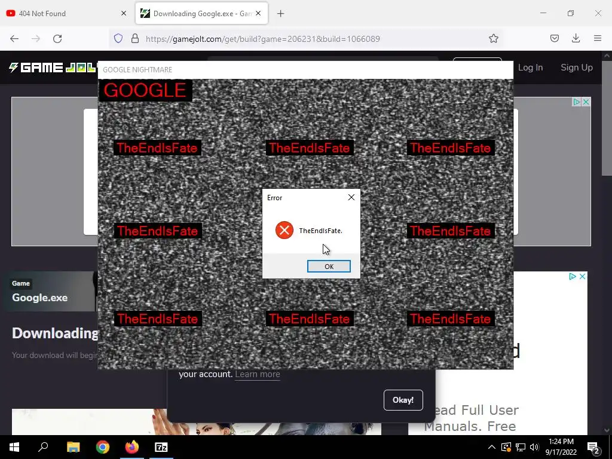Open the Learn more link
The height and width of the screenshot is (459, 612).
tap(258, 374)
